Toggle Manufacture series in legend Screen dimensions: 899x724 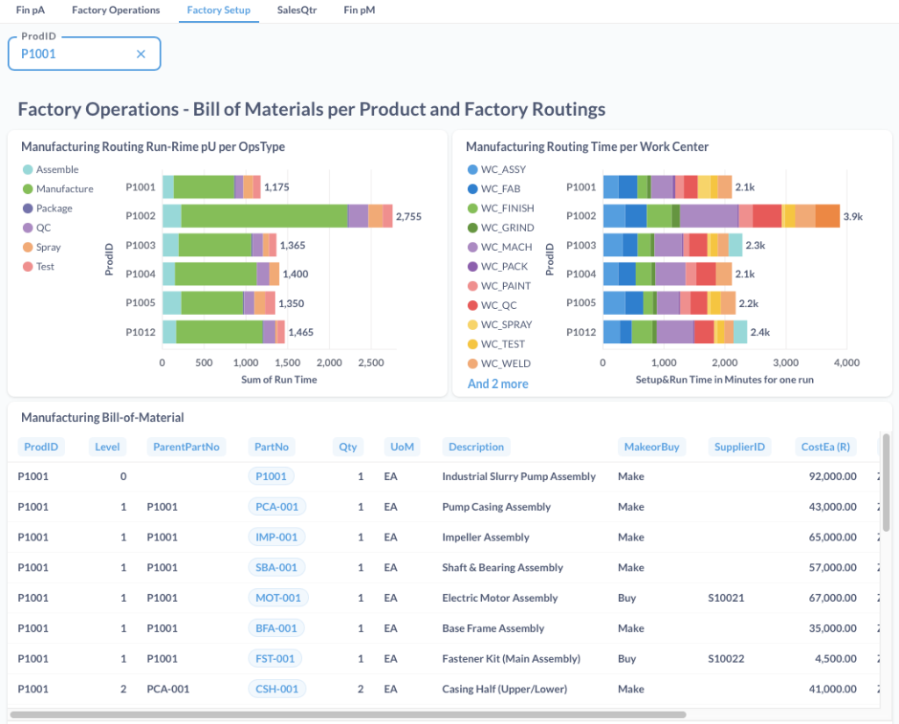(64, 190)
